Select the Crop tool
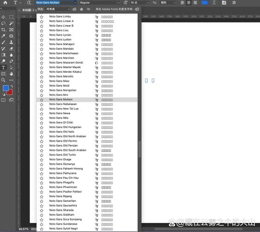260x232 pixels. [3, 30]
